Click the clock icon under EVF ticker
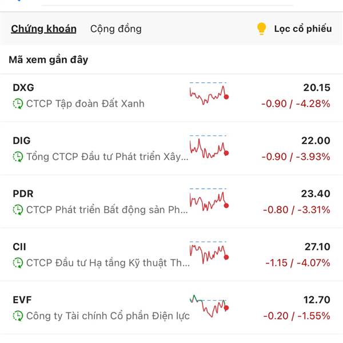This screenshot has height=343, width=343. coord(18,316)
